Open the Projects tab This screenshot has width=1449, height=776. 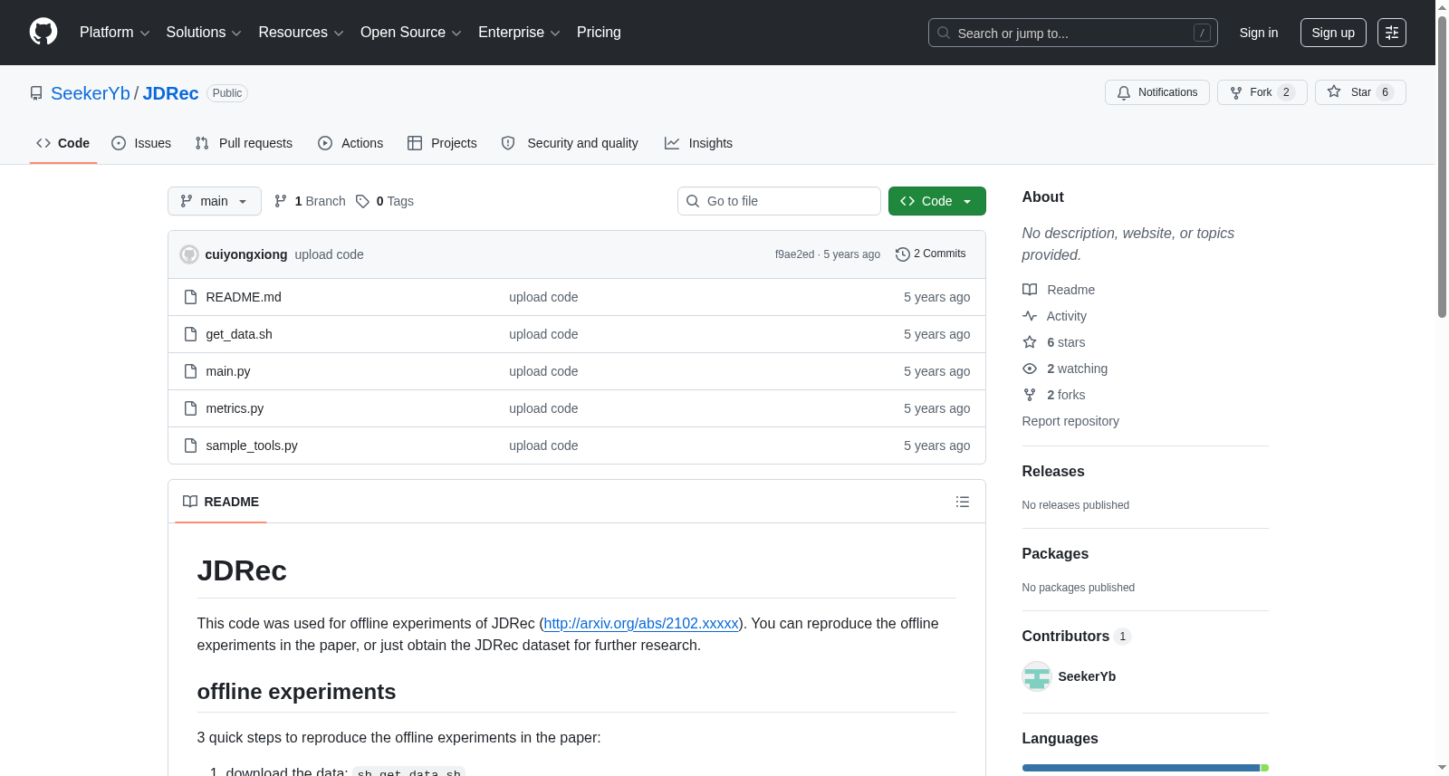[x=442, y=143]
